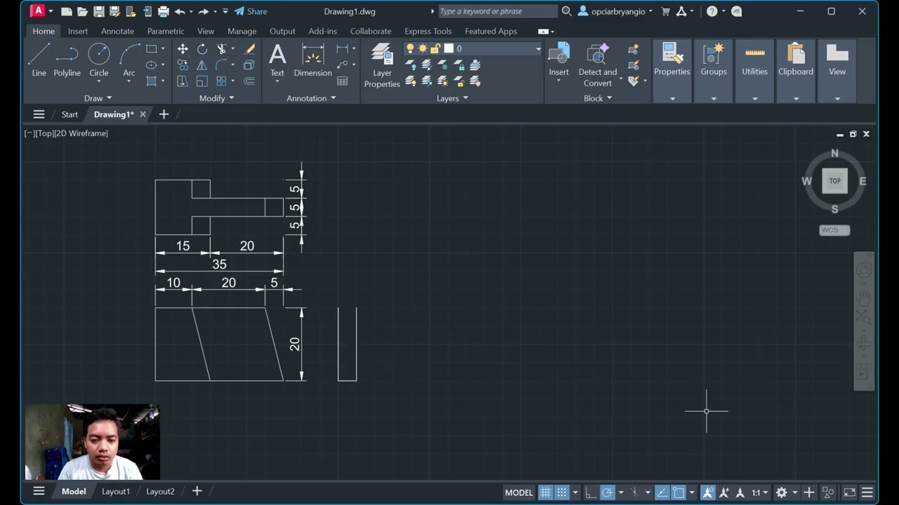Viewport: 899px width, 505px height.
Task: Select the Polyline tool
Action: click(67, 60)
